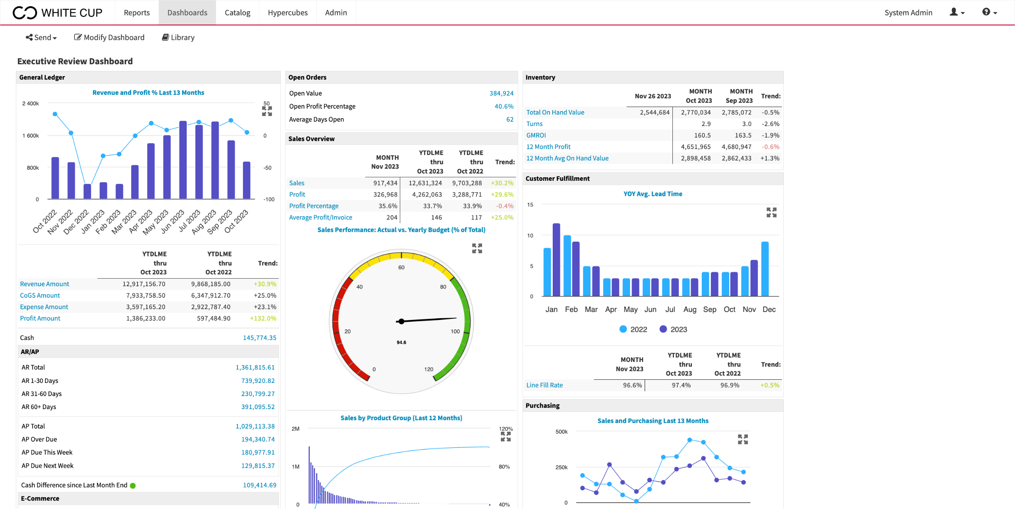The image size is (1015, 509).
Task: Click the Open Value figure 384,924
Action: (x=501, y=93)
